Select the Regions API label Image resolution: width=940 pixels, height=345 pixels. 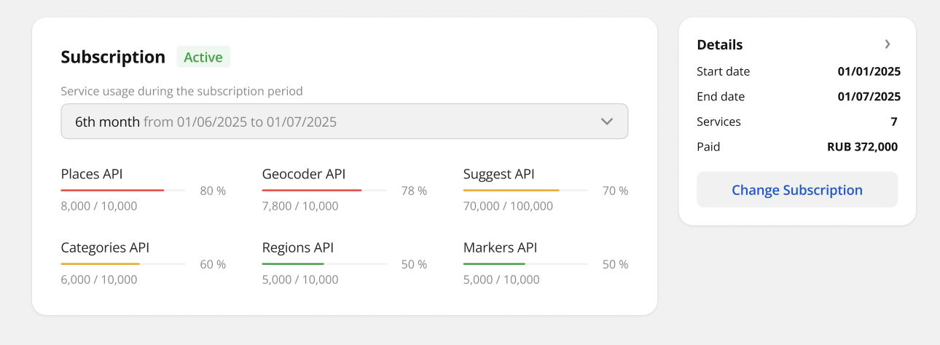click(297, 247)
